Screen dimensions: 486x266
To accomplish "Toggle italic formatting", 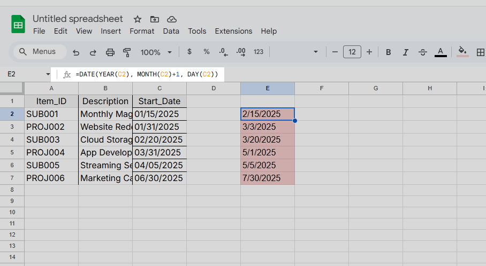I will click(406, 52).
